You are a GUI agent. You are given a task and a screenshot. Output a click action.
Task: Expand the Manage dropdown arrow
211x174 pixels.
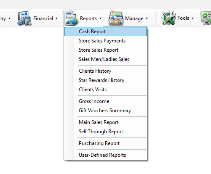coord(147,18)
